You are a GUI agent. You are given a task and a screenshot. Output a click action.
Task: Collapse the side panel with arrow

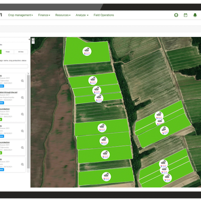click(29, 39)
